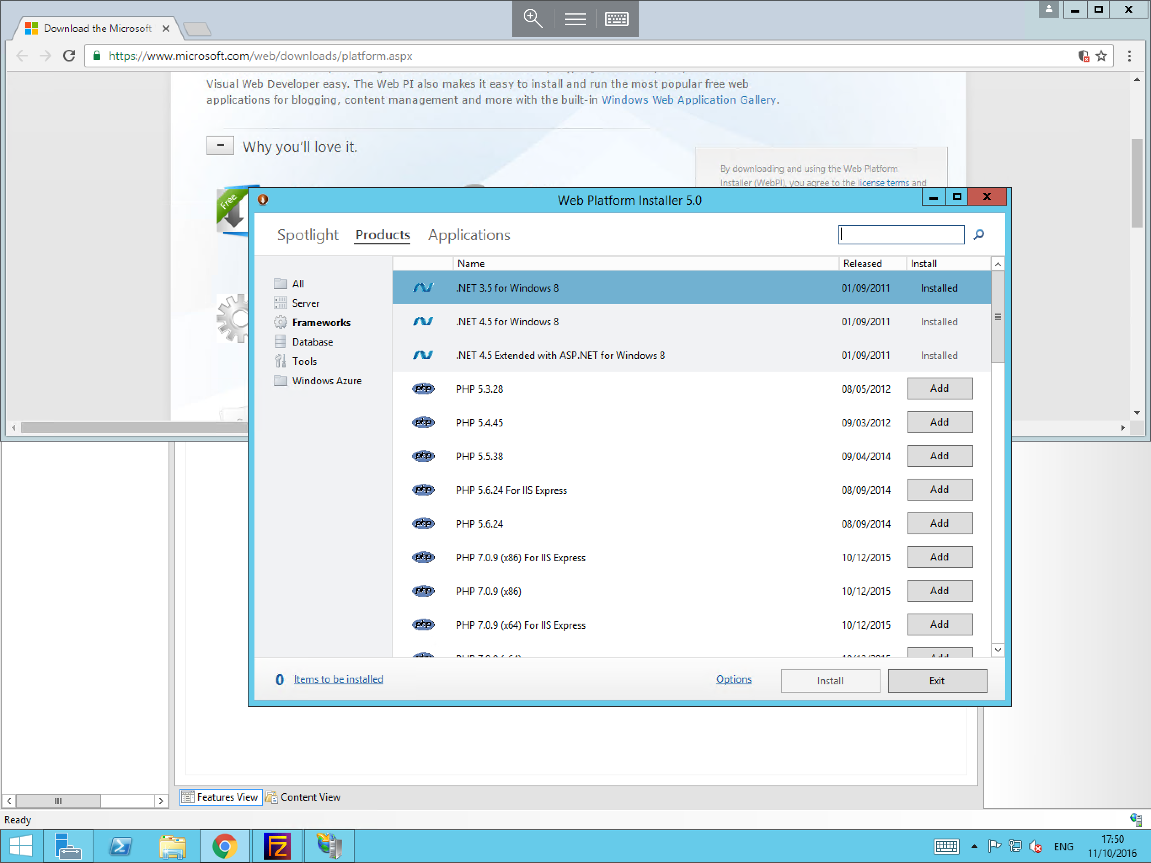Screen dimensions: 1151x863
Task: Click the search input field
Action: [901, 235]
